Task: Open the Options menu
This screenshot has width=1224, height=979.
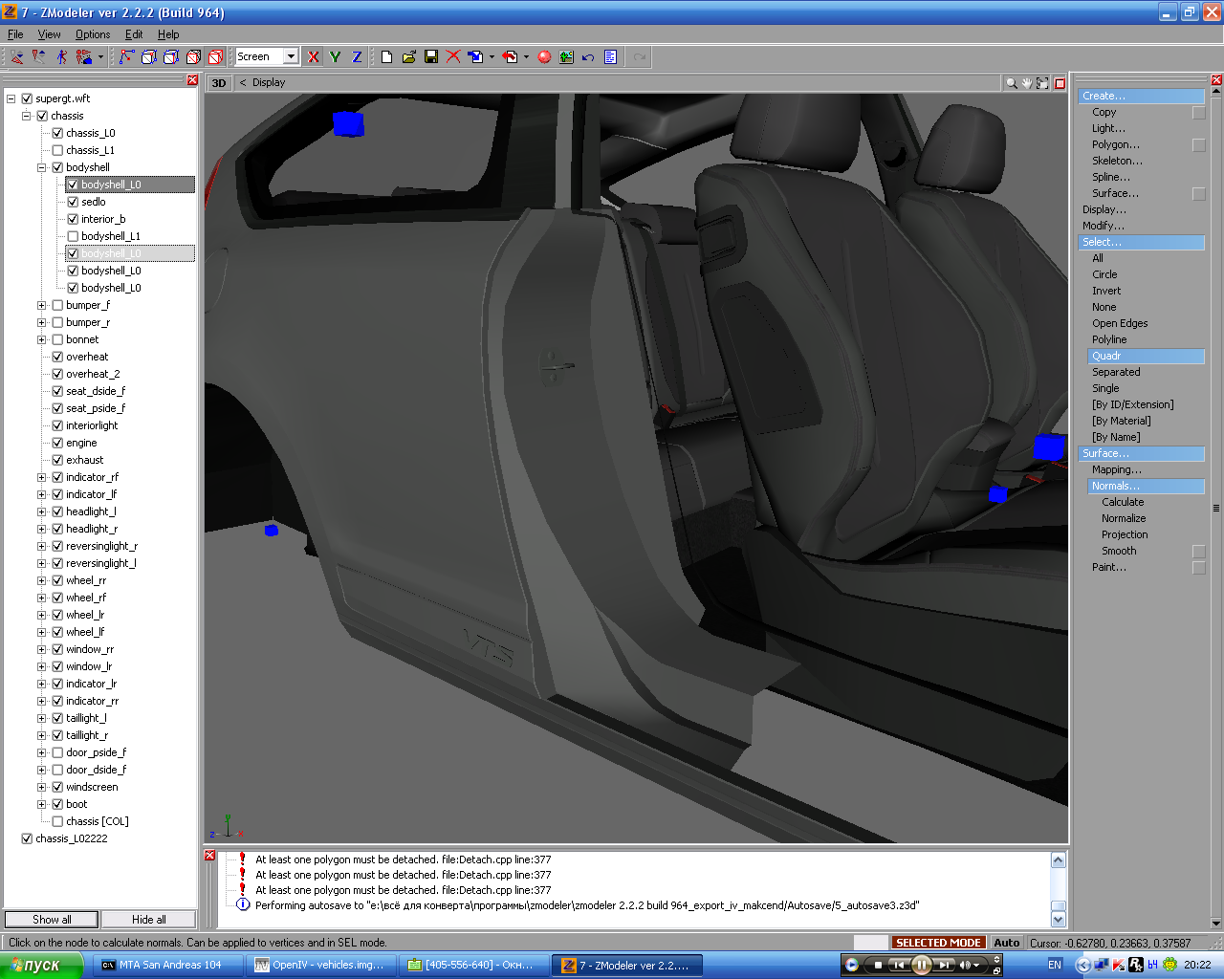Action: [93, 34]
